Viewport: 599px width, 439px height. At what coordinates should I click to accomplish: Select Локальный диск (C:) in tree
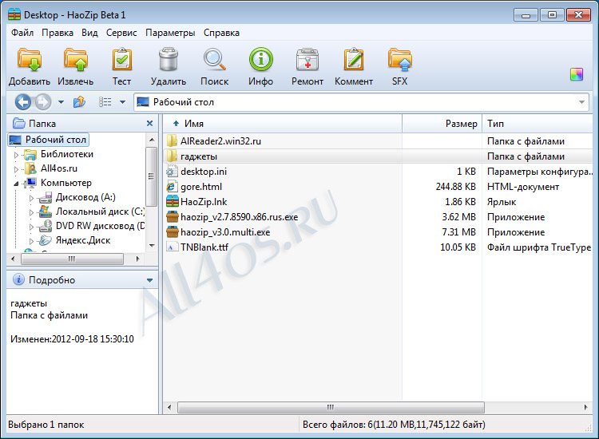[x=100, y=212]
